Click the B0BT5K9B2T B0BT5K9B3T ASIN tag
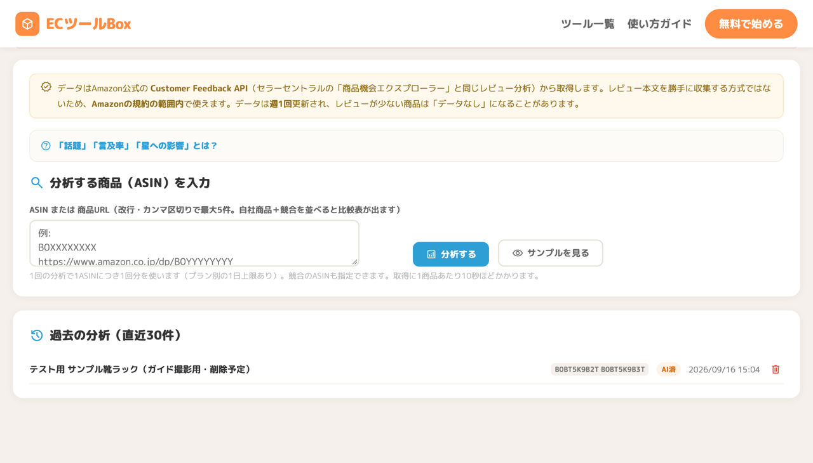The height and width of the screenshot is (463, 813). (x=600, y=369)
